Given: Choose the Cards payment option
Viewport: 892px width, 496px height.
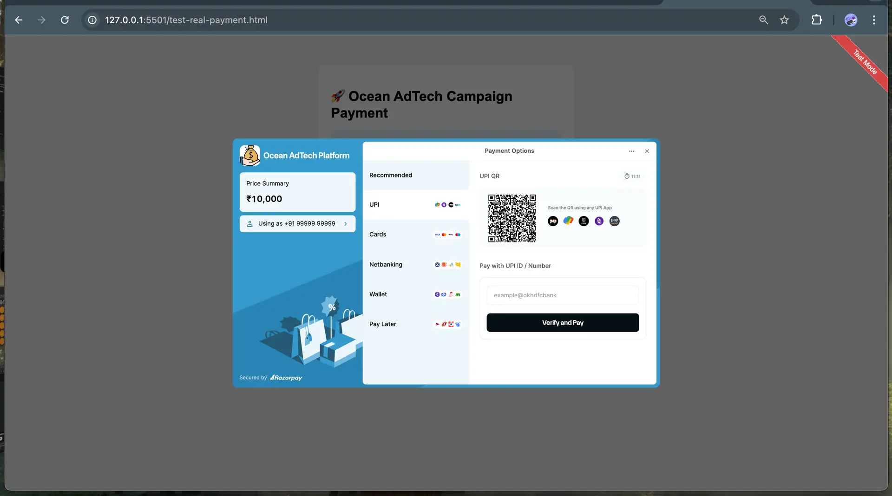Looking at the screenshot, I should tap(415, 235).
